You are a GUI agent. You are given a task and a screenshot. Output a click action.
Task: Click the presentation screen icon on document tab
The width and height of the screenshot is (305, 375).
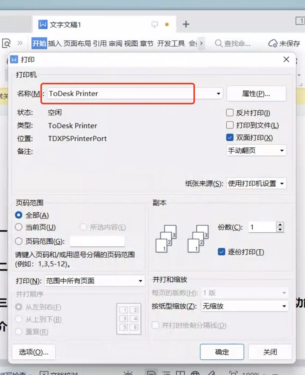(x=155, y=24)
